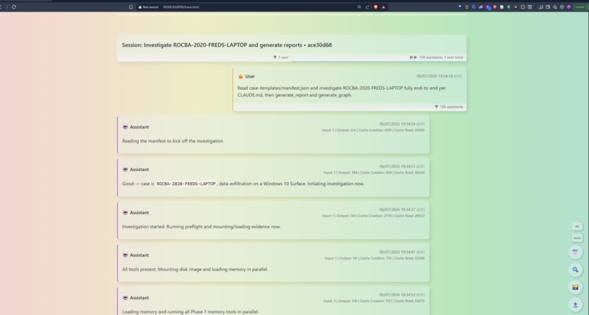Image resolution: width=589 pixels, height=315 pixels.
Task: Click the yellow-and-black floating round button
Action: [x=575, y=287]
